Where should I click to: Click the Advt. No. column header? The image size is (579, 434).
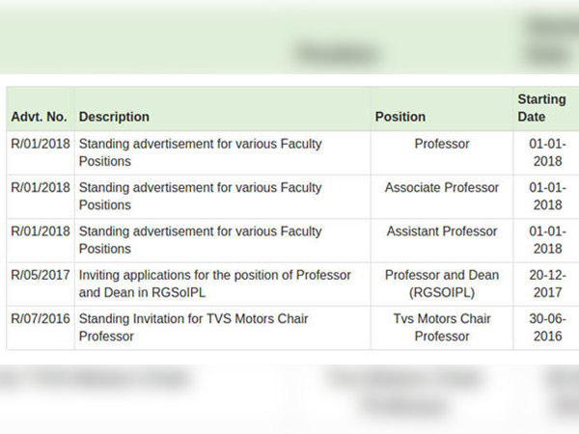pos(40,117)
